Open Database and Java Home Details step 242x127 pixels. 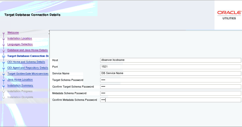point(27,50)
